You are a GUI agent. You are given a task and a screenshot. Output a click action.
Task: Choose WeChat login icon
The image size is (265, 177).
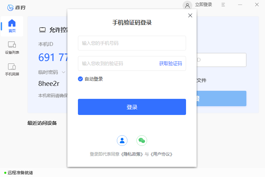click(x=142, y=141)
